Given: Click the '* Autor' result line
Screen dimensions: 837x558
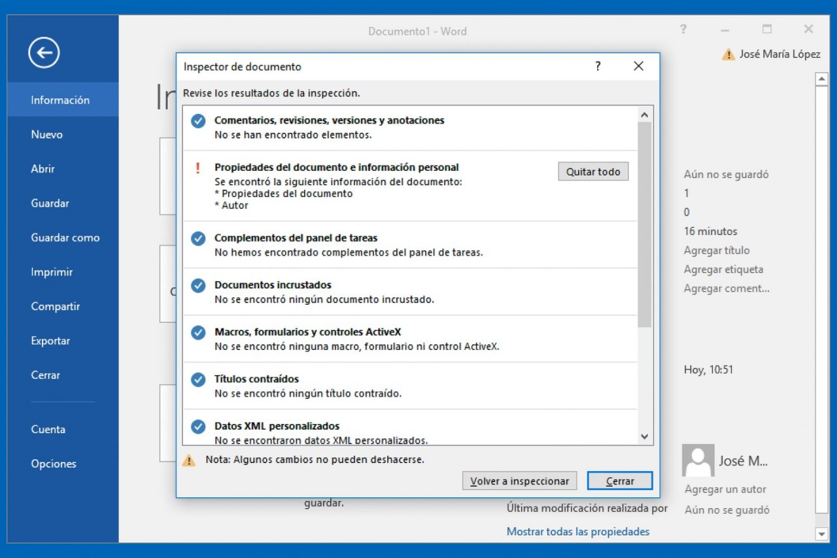Looking at the screenshot, I should point(231,205).
